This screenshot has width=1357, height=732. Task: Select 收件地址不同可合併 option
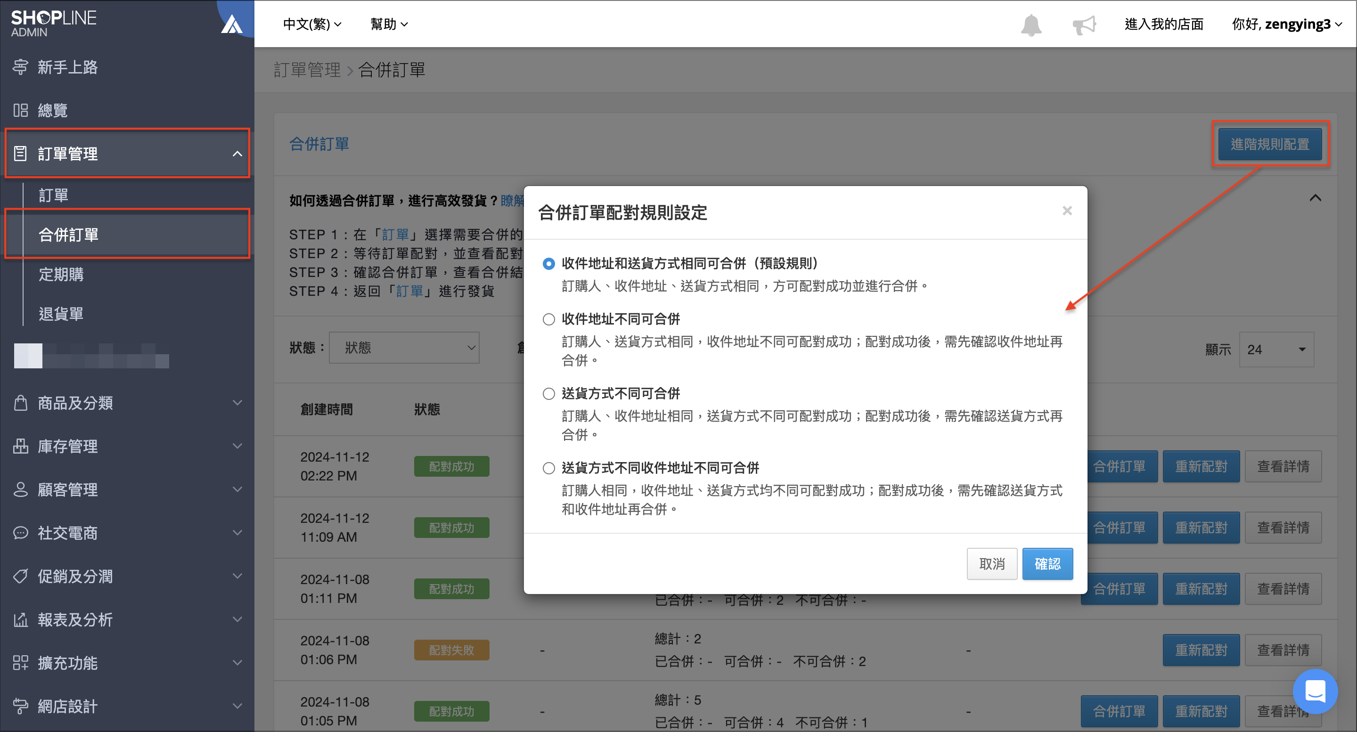coord(548,319)
